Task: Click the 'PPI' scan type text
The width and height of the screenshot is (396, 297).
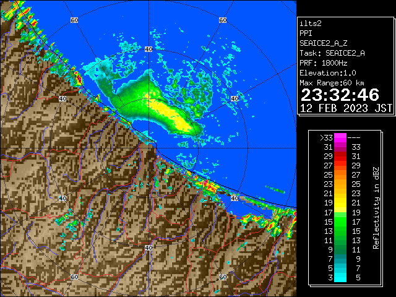Action: [306, 33]
